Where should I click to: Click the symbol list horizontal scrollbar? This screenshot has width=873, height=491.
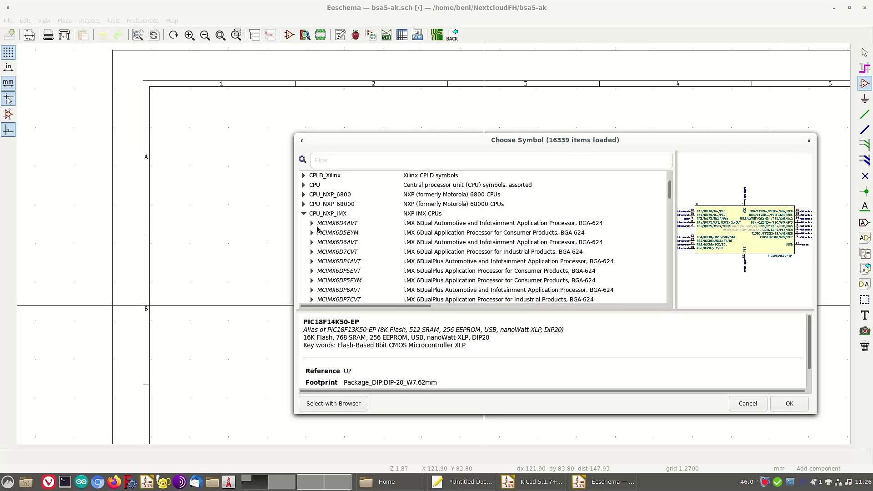point(365,306)
